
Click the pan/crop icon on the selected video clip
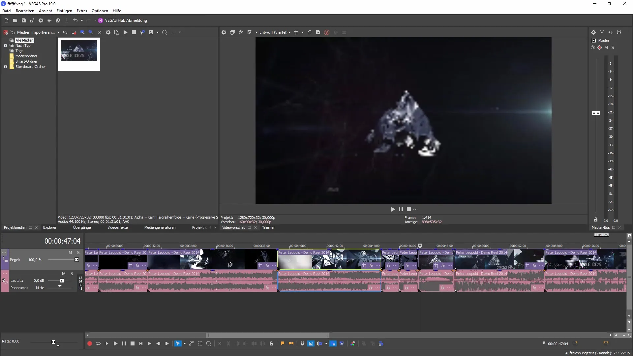click(x=364, y=266)
